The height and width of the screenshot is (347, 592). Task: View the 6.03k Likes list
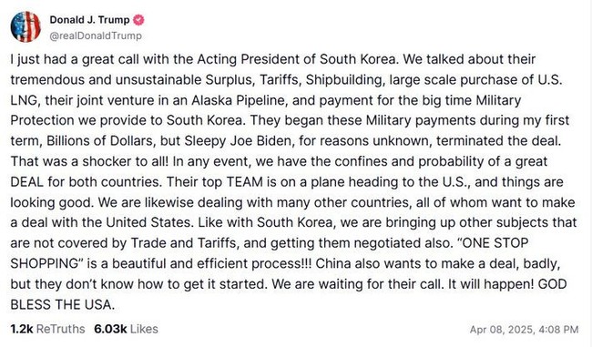tap(126, 330)
